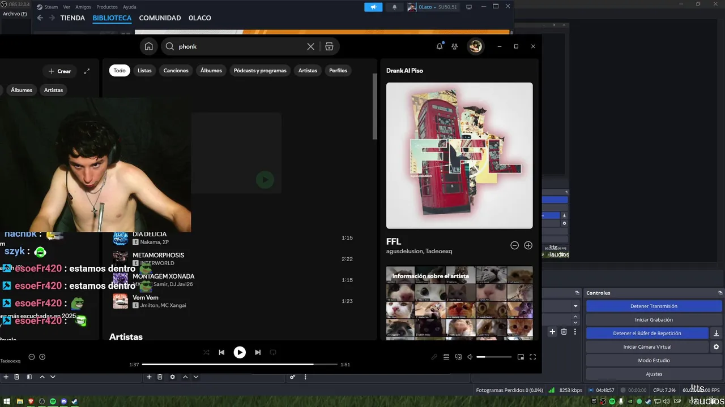The height and width of the screenshot is (407, 725).
Task: Open Spotify miniplayer icon
Action: click(521, 357)
